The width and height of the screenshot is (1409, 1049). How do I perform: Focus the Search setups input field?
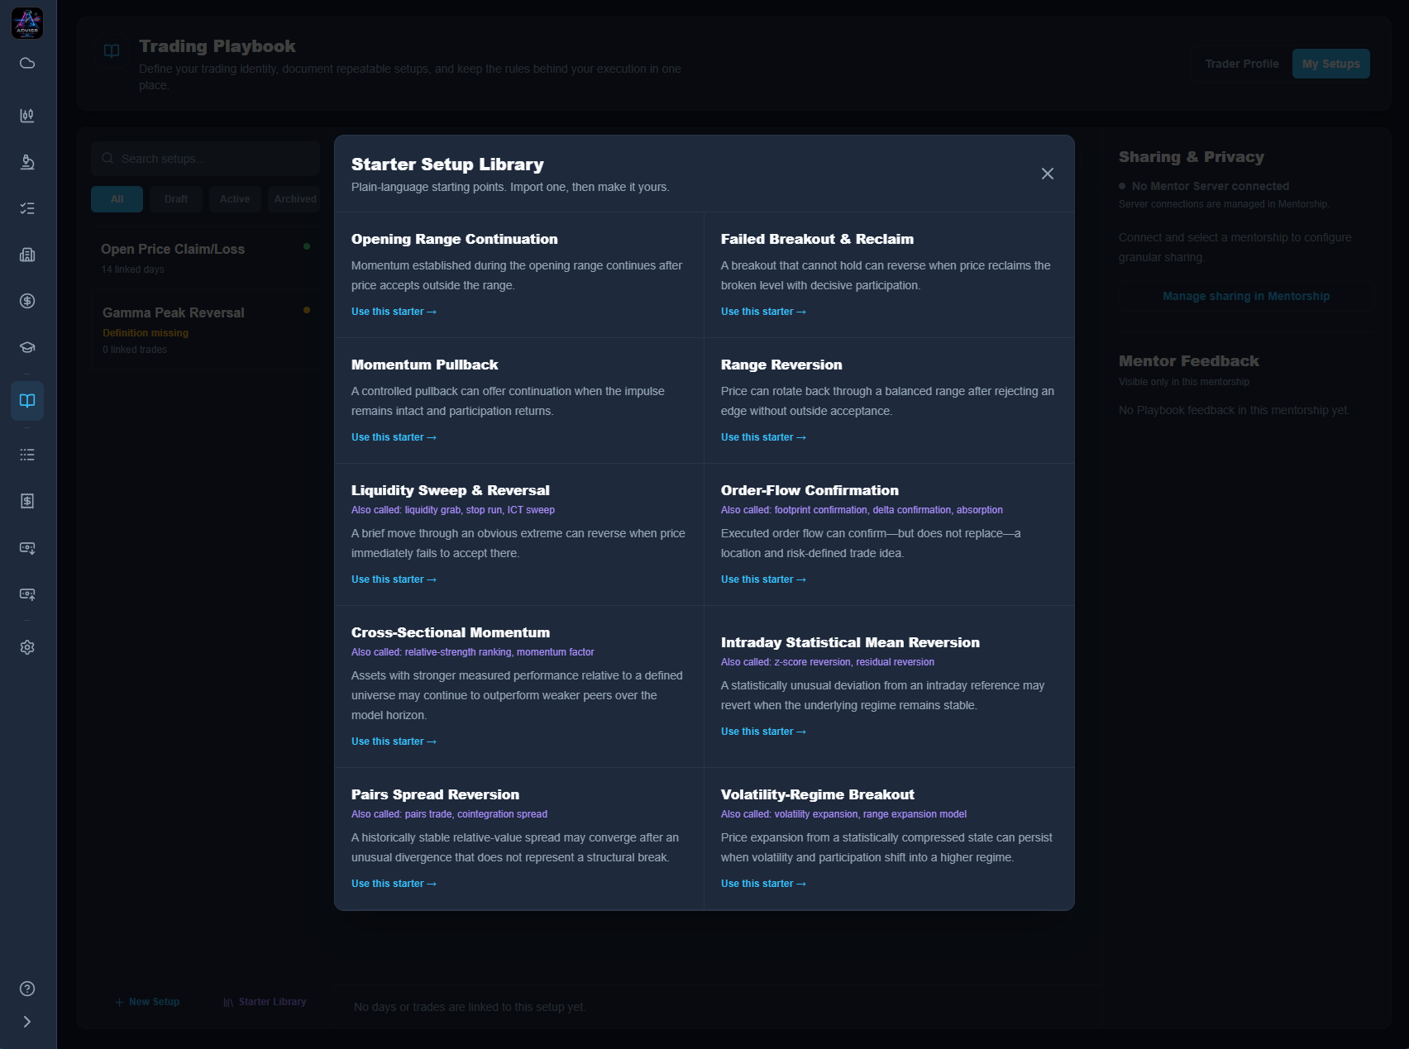205,159
